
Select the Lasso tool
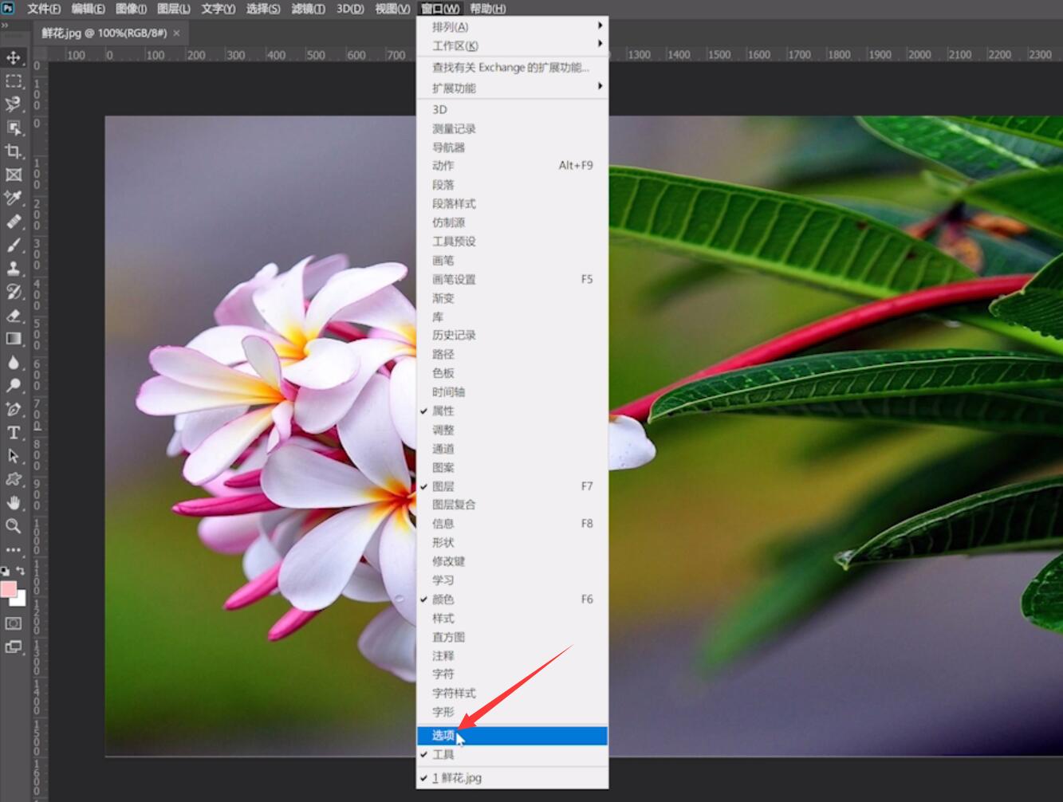[14, 104]
